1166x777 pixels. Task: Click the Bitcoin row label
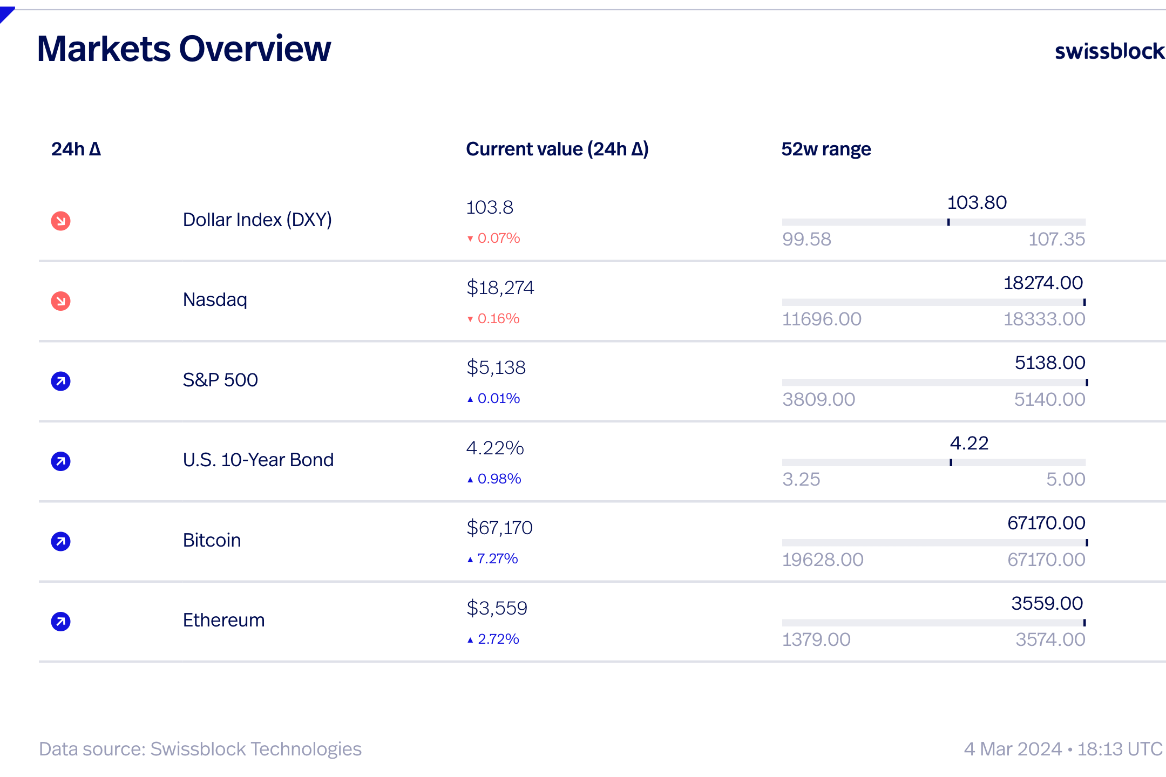click(212, 540)
